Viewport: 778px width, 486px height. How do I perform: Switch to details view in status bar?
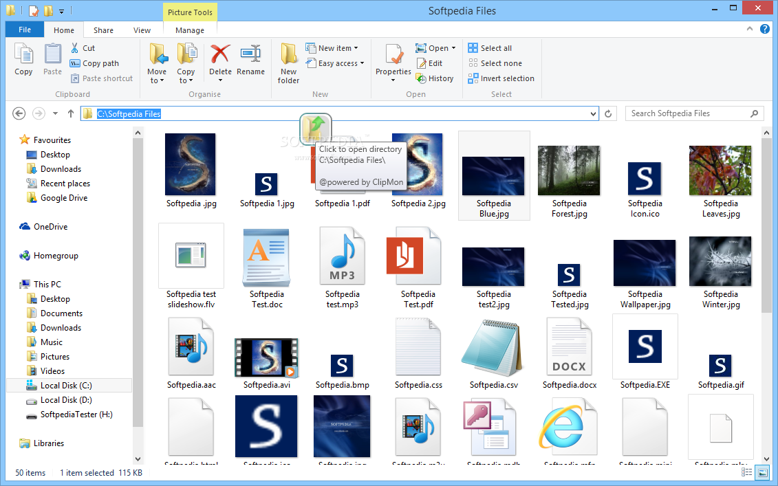coord(746,473)
